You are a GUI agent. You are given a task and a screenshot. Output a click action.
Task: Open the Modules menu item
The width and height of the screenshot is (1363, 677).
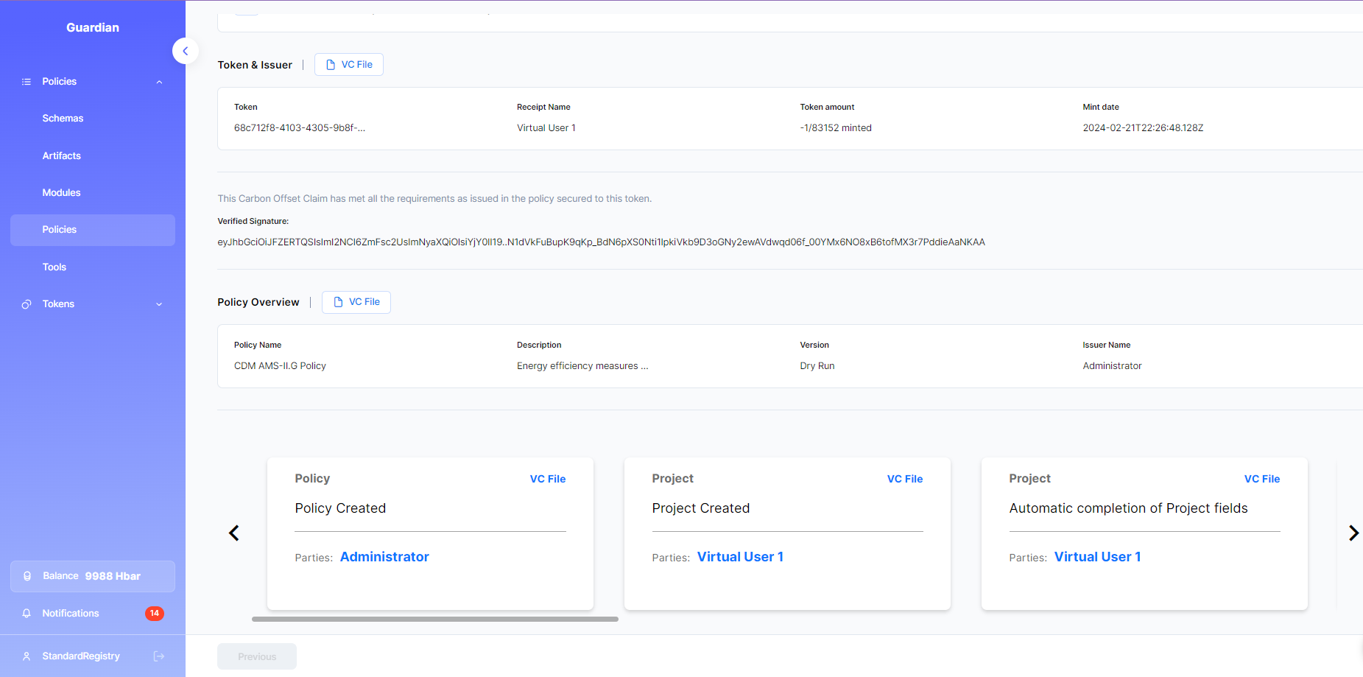pyautogui.click(x=62, y=193)
